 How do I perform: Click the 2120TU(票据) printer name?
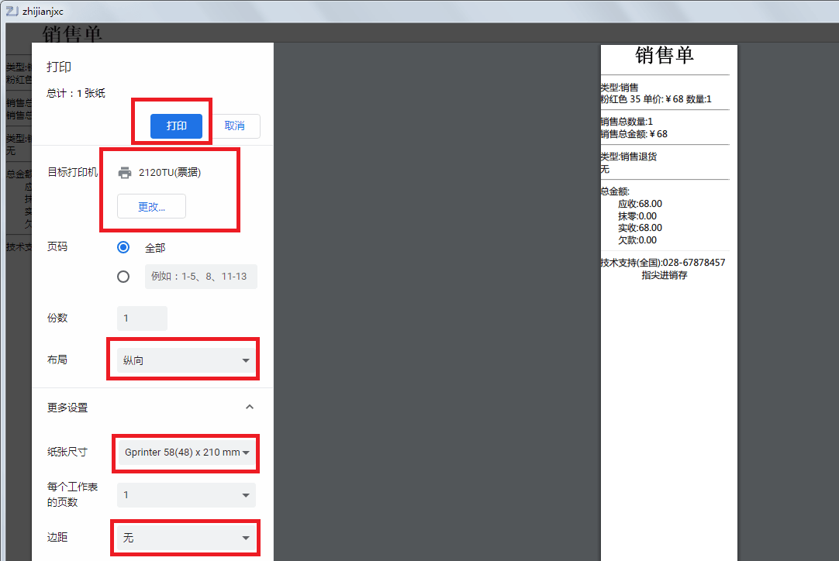pos(170,173)
